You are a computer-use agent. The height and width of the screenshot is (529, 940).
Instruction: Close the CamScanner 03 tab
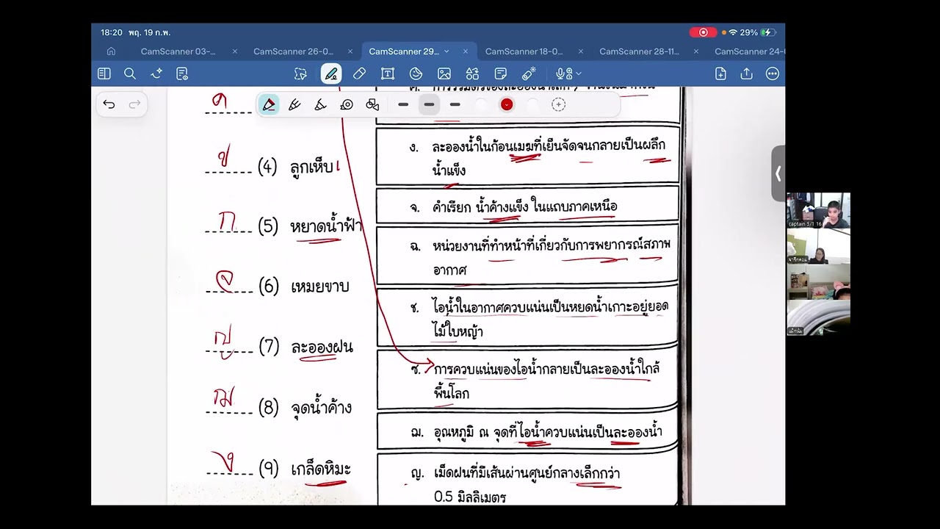(235, 51)
